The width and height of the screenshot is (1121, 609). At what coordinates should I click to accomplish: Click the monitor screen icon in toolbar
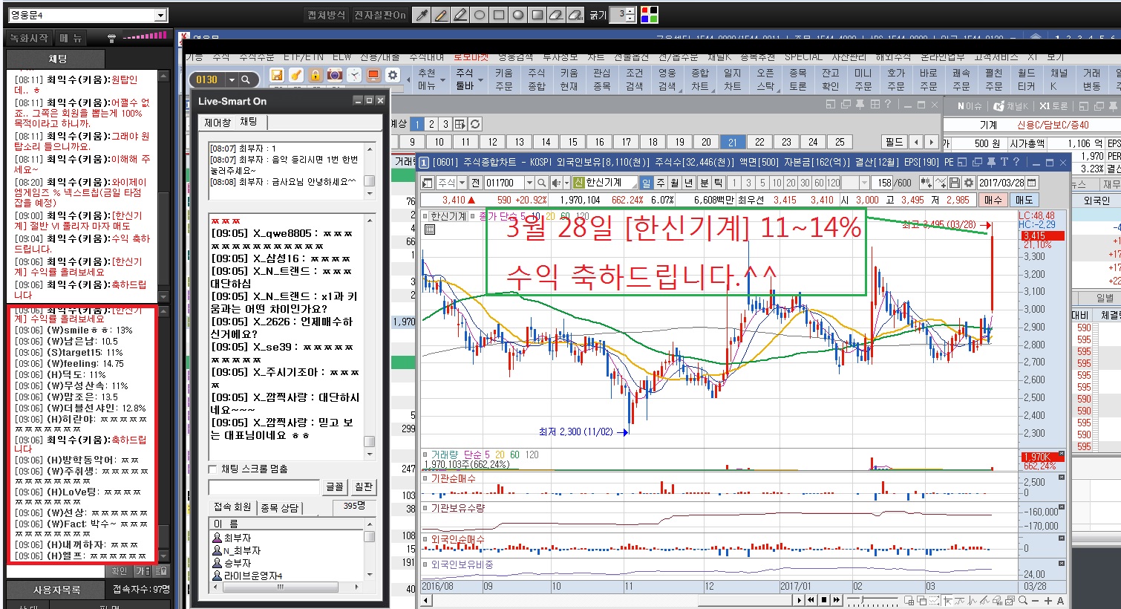tap(373, 75)
